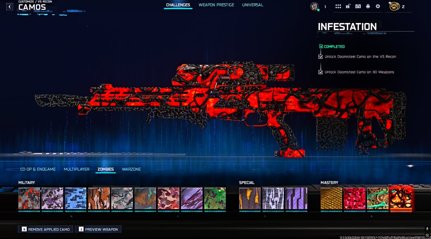Image resolution: width=431 pixels, height=239 pixels.
Task: Open the player emblem with green status dot
Action: point(314,6)
